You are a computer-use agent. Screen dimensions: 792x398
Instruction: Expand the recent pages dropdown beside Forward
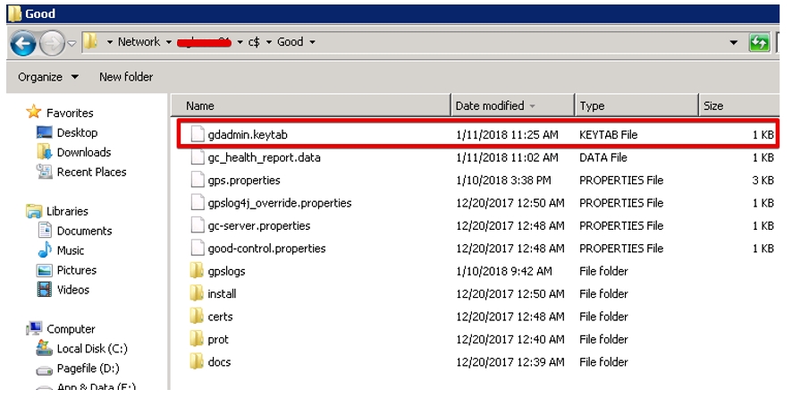(x=72, y=42)
